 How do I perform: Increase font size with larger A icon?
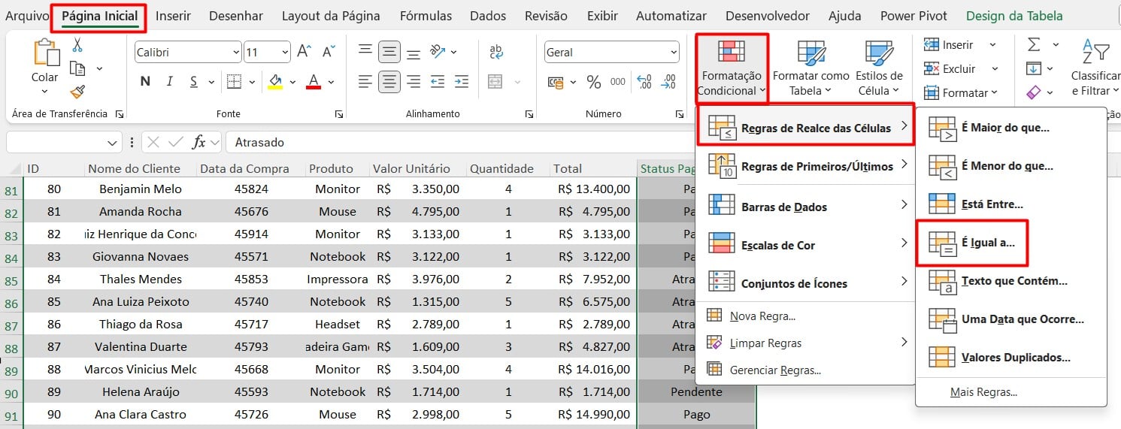click(x=304, y=52)
